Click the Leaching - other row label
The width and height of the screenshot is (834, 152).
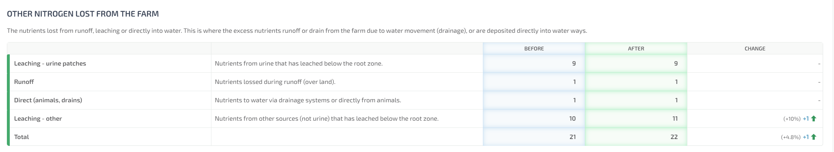(x=38, y=119)
